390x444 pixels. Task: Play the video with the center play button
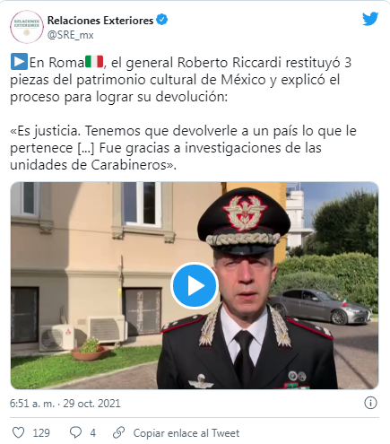pos(195,285)
